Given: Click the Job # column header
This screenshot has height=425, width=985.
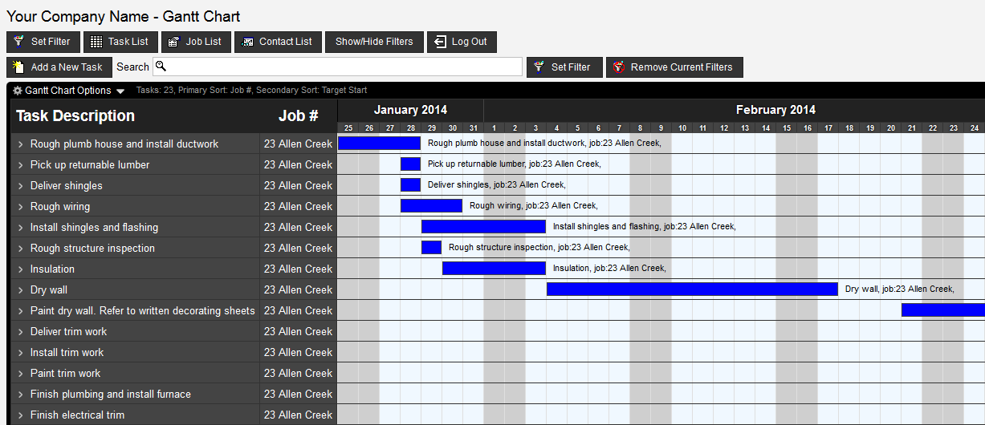Looking at the screenshot, I should click(298, 115).
